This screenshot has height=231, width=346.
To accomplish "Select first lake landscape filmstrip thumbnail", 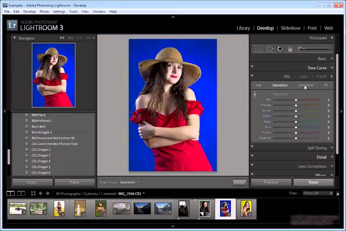I will point(18,208).
